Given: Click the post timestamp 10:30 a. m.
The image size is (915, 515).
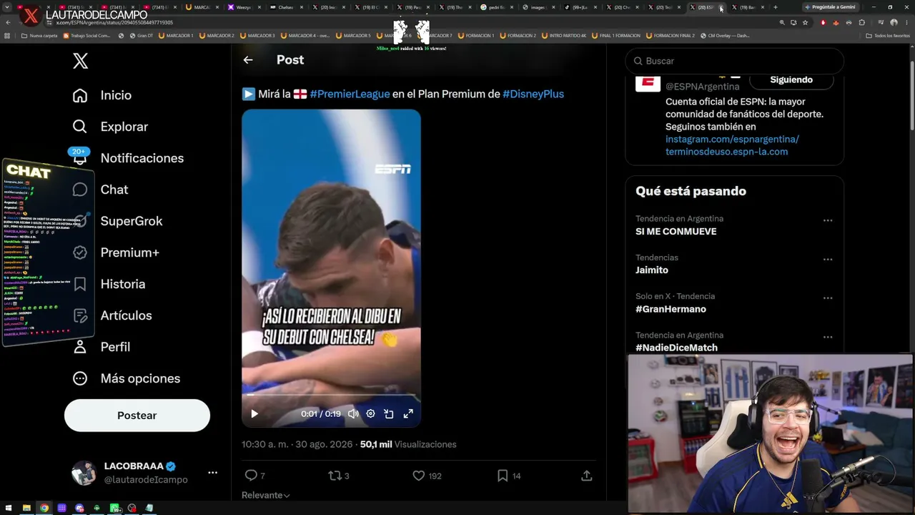Looking at the screenshot, I should click(297, 444).
